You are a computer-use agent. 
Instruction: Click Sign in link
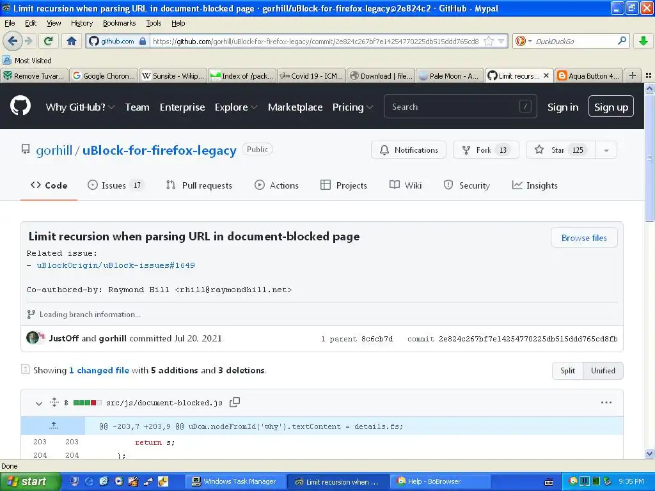(x=563, y=107)
